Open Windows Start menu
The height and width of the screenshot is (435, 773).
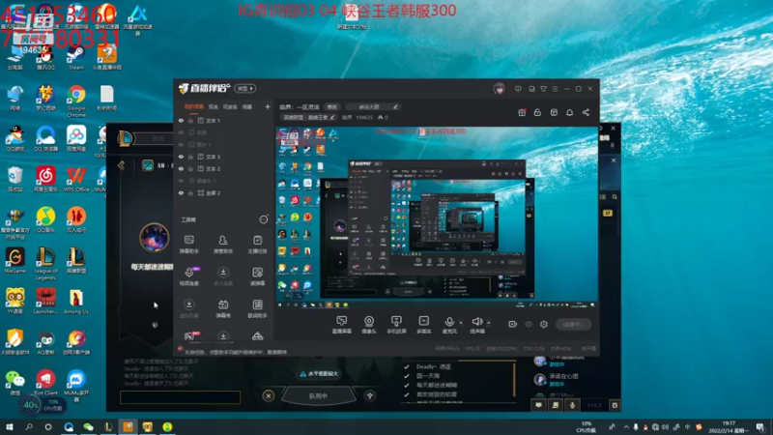(9, 427)
